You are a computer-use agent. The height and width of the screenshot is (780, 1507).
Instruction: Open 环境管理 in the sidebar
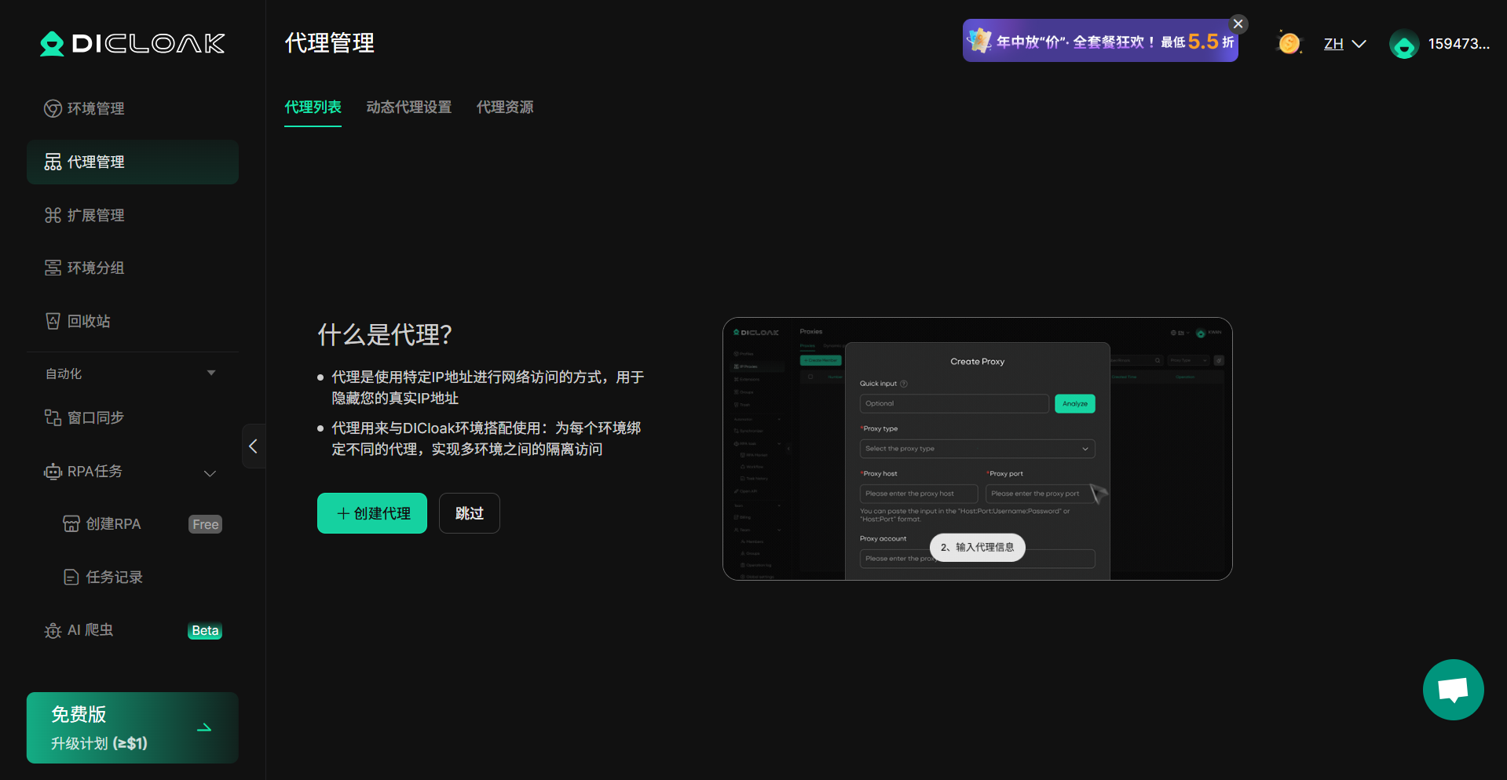coord(132,108)
